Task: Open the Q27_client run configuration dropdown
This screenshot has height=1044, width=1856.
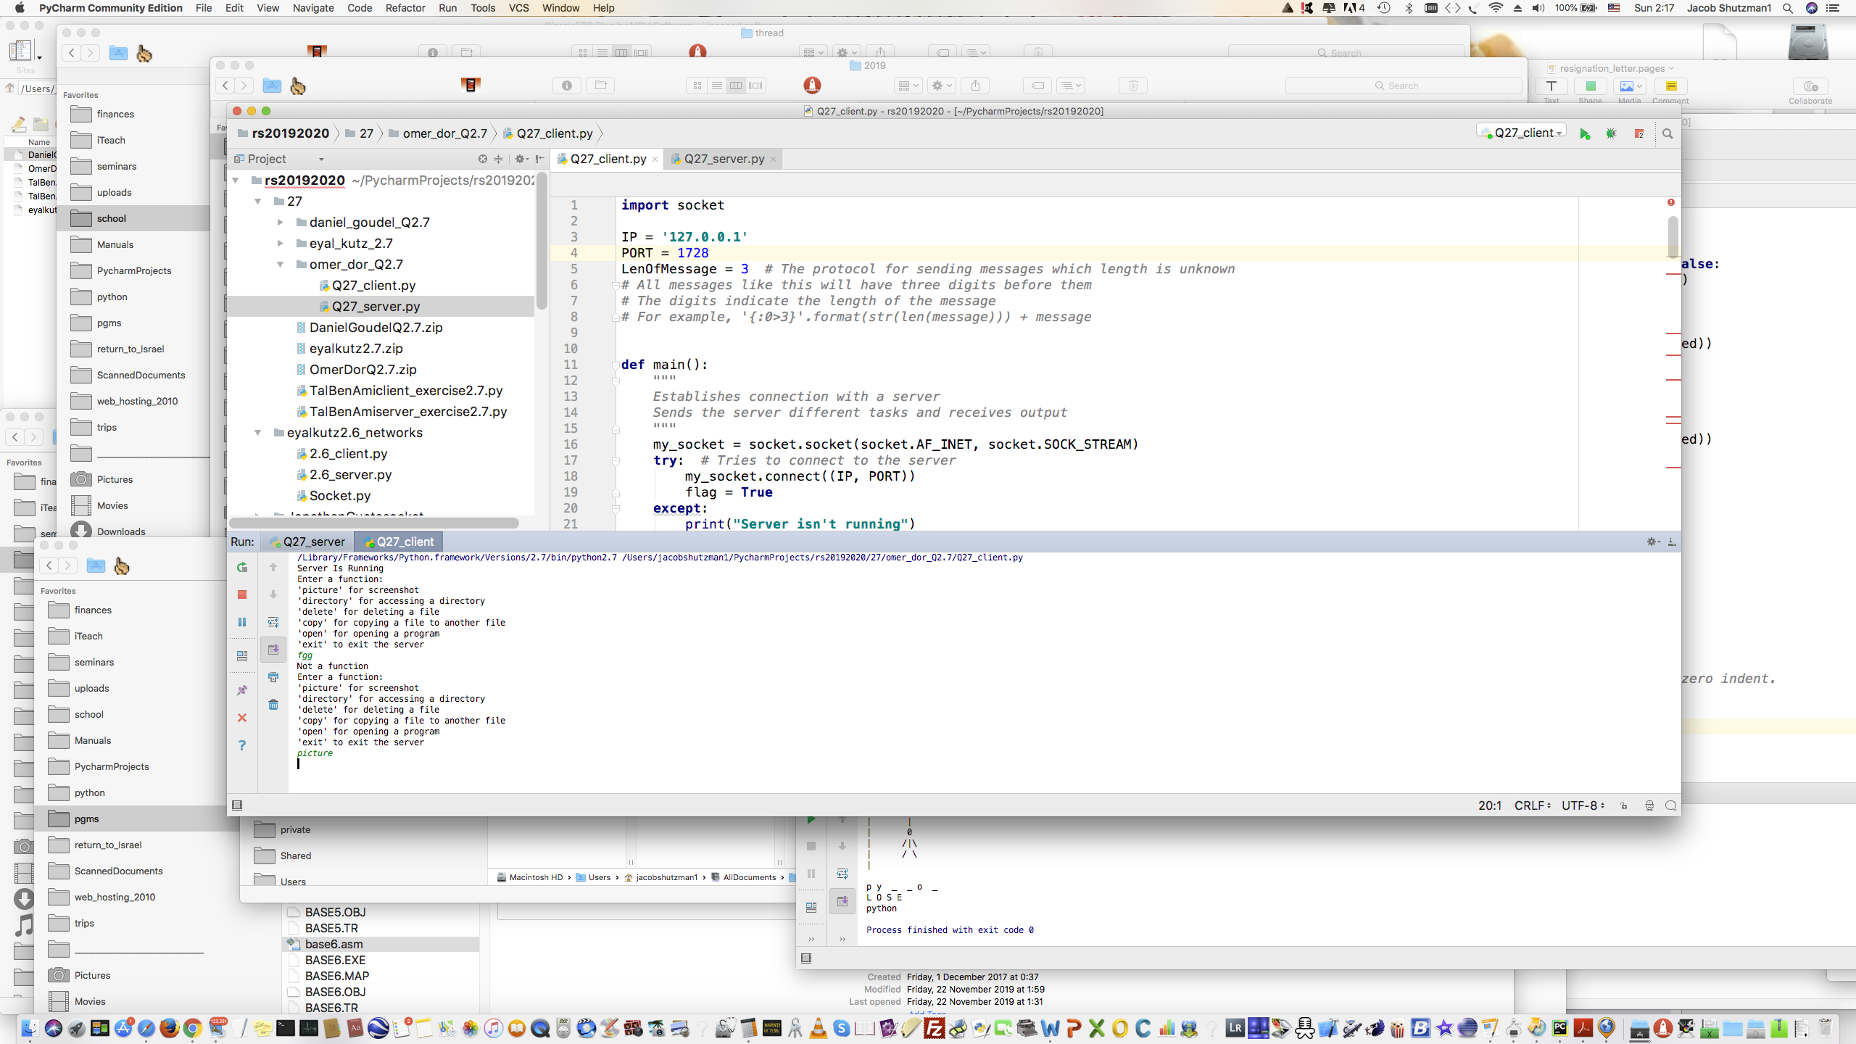Action: pyautogui.click(x=1522, y=133)
